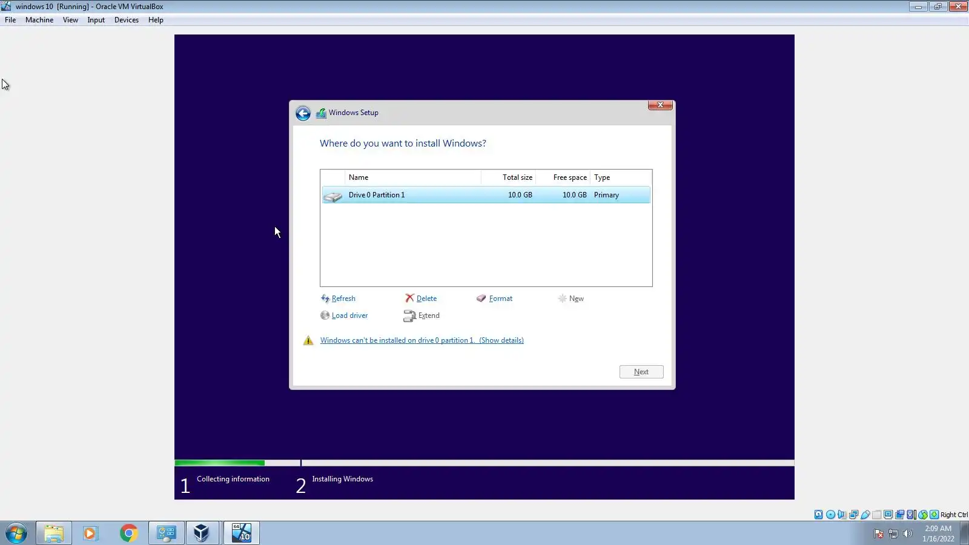Select the Drive 0 Partition 1 row
969x545 pixels.
click(x=486, y=195)
